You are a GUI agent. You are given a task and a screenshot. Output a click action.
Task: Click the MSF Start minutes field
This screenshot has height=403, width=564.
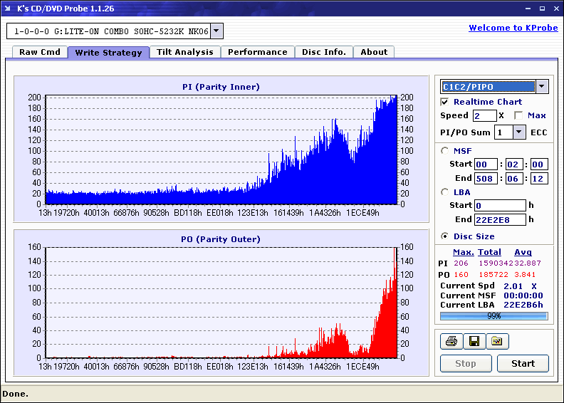486,164
